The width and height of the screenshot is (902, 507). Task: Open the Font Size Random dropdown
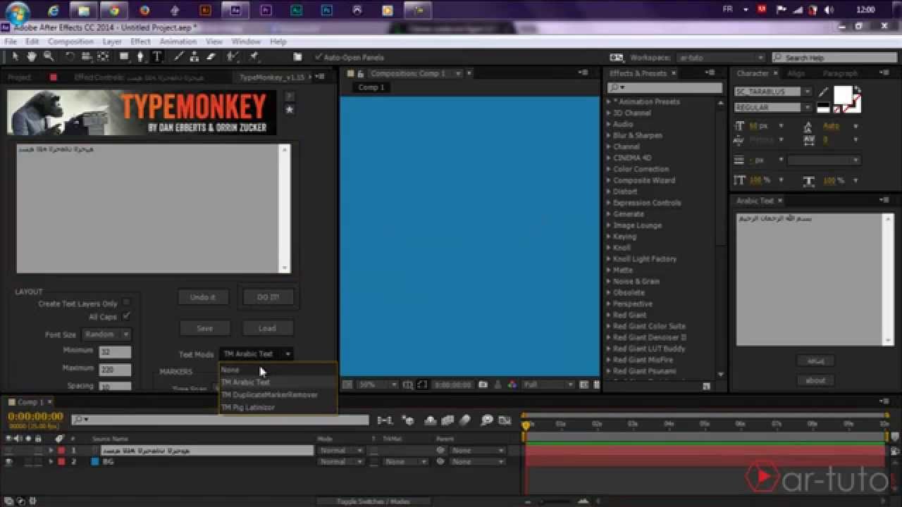coord(106,334)
